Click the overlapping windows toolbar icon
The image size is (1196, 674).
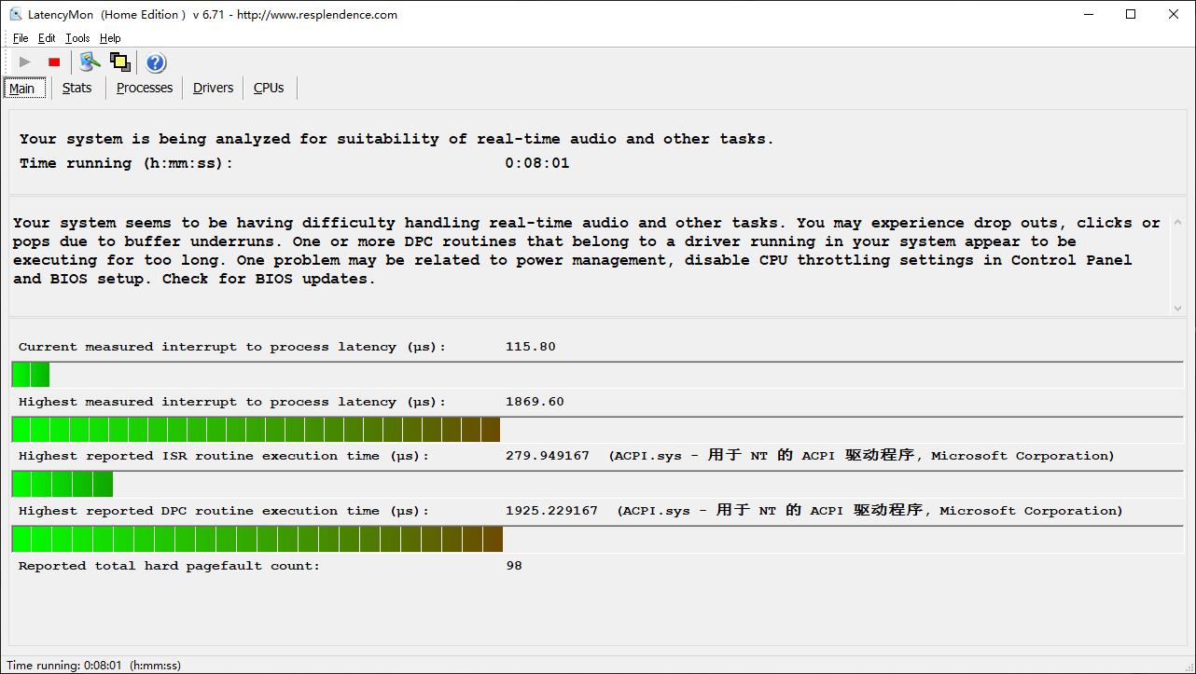pos(119,62)
